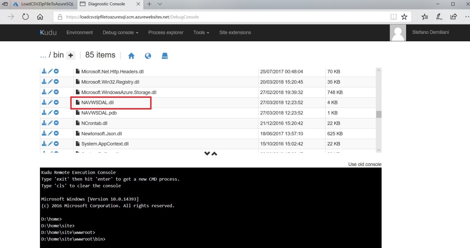470x248 pixels.
Task: Select the local drive icon in the file toolbar
Action: click(164, 55)
